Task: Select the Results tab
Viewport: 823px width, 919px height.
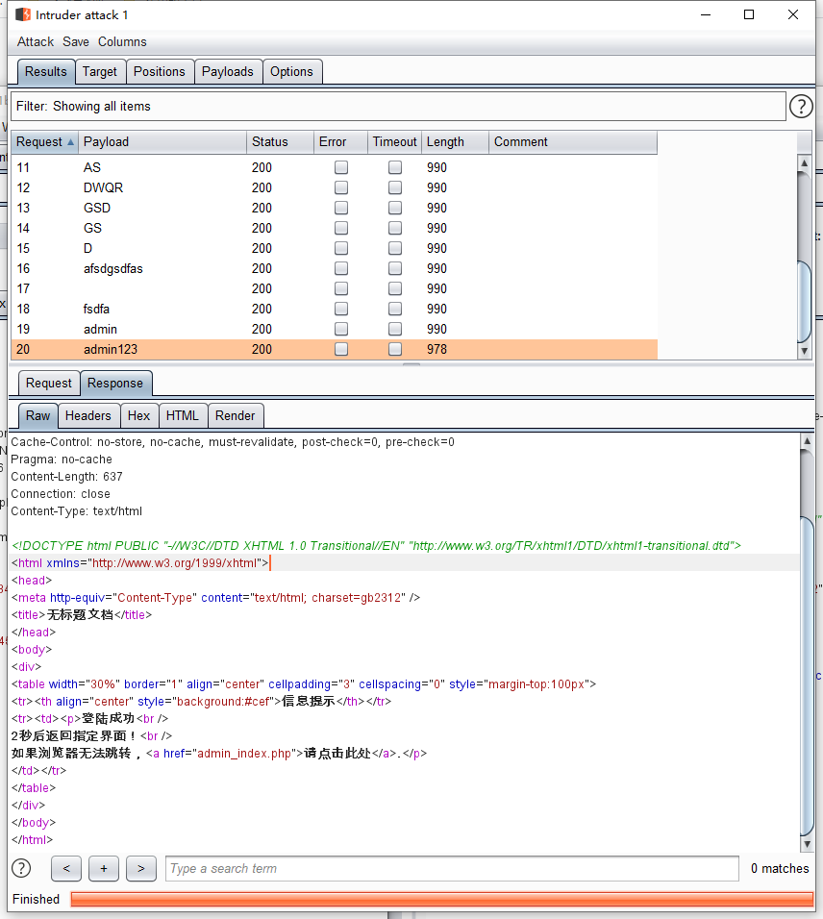Action: [46, 71]
